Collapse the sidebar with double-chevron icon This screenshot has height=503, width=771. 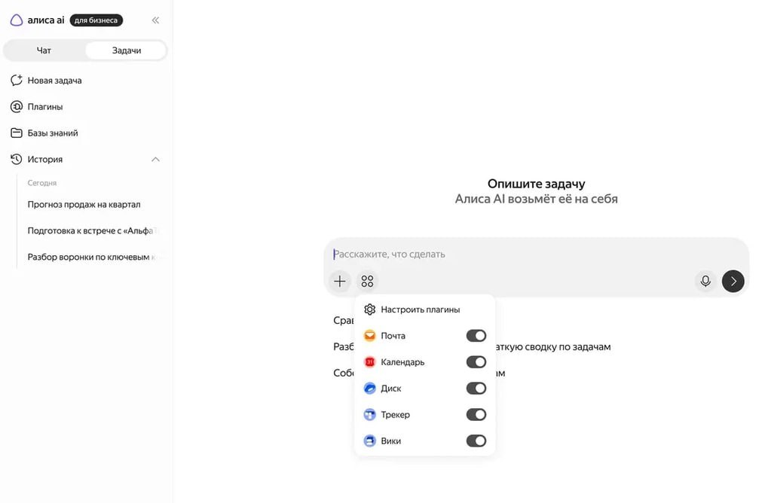coord(155,20)
